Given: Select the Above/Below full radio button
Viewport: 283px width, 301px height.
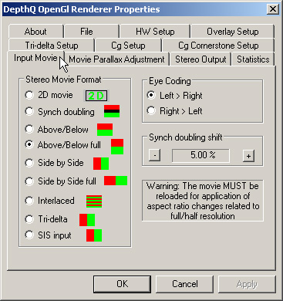Looking at the screenshot, I should [29, 144].
